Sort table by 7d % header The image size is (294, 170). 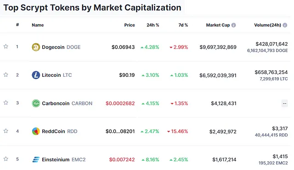(x=183, y=25)
